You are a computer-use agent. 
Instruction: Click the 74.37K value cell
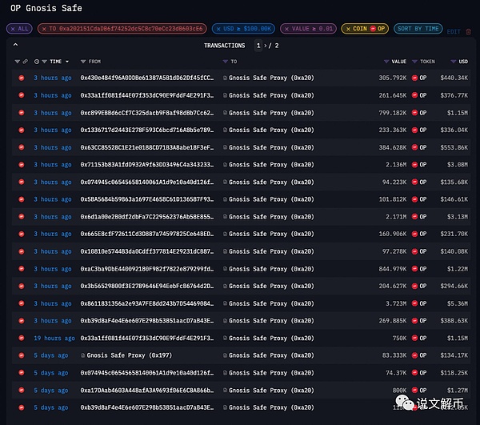point(396,373)
